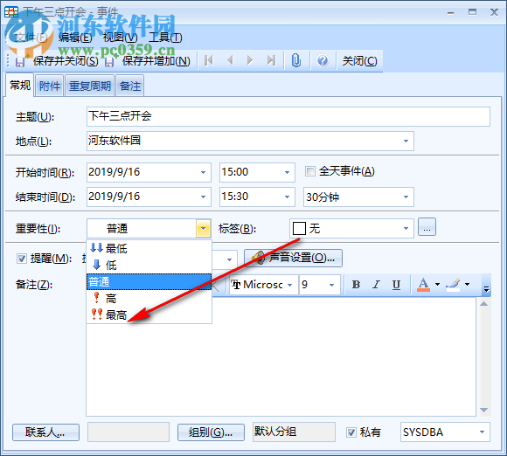Open highlight color dropdown arrow

click(467, 285)
